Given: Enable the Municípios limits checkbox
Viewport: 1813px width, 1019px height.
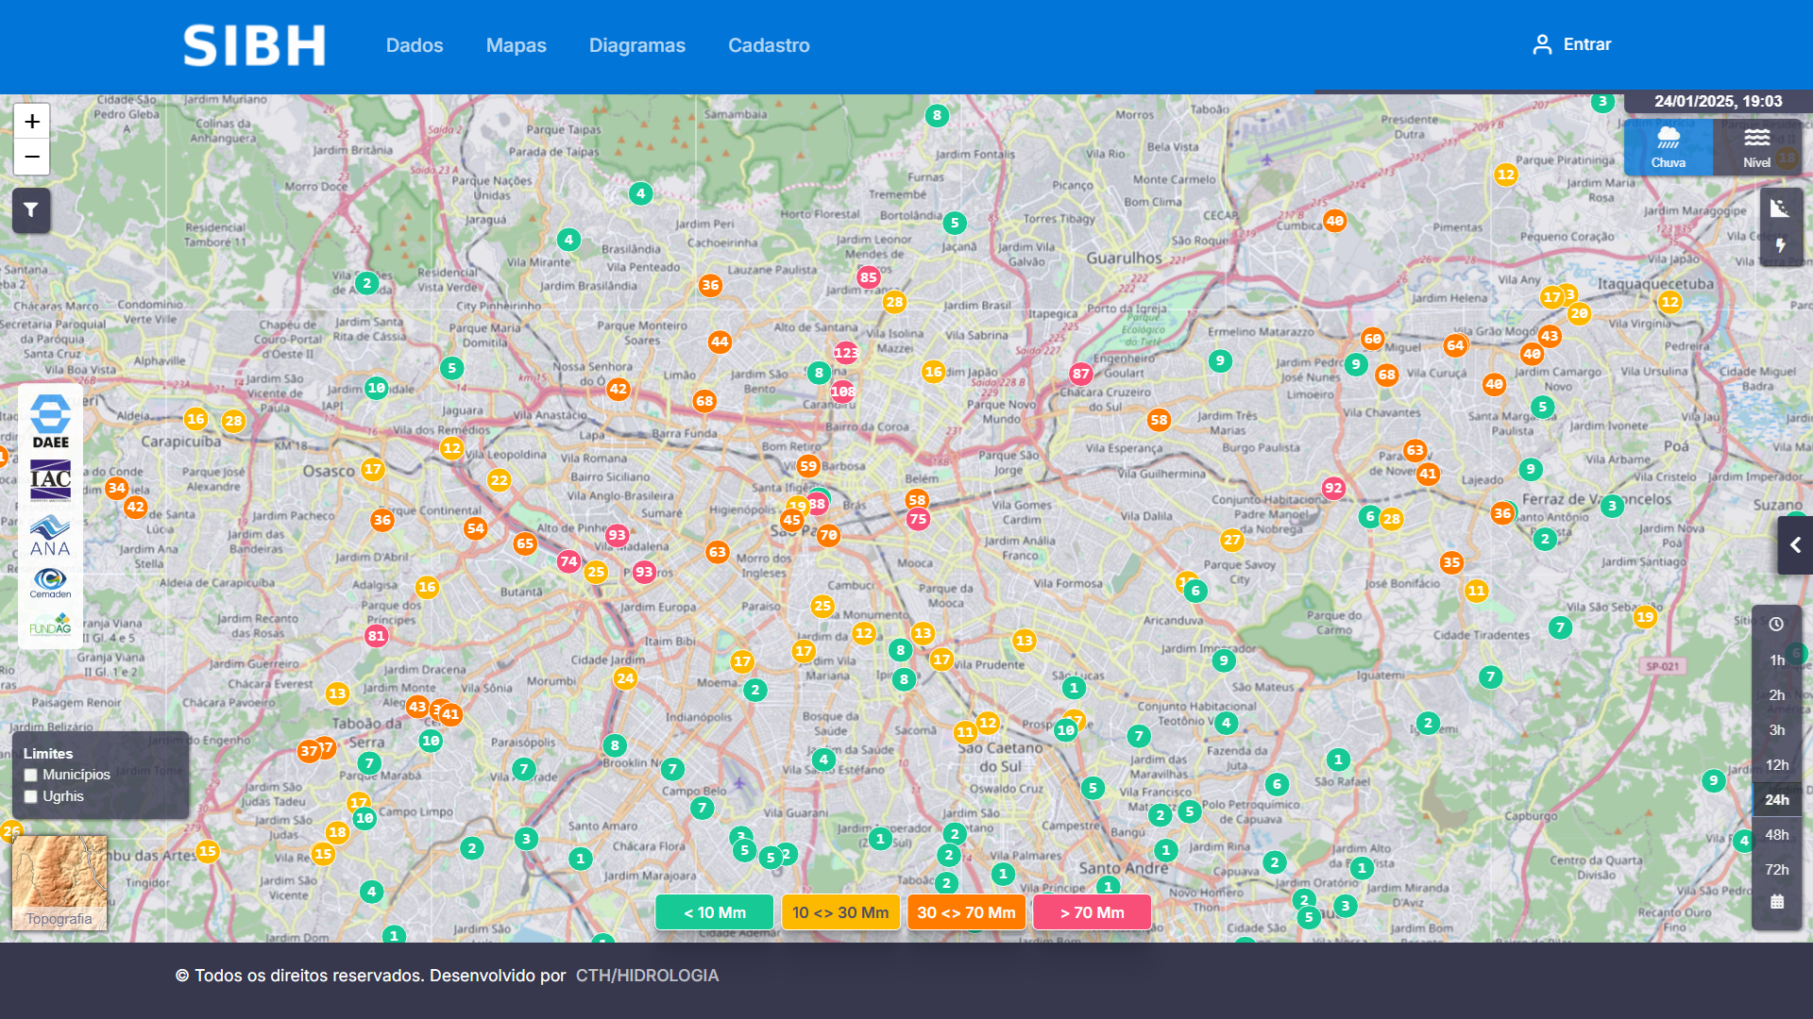Looking at the screenshot, I should point(31,775).
